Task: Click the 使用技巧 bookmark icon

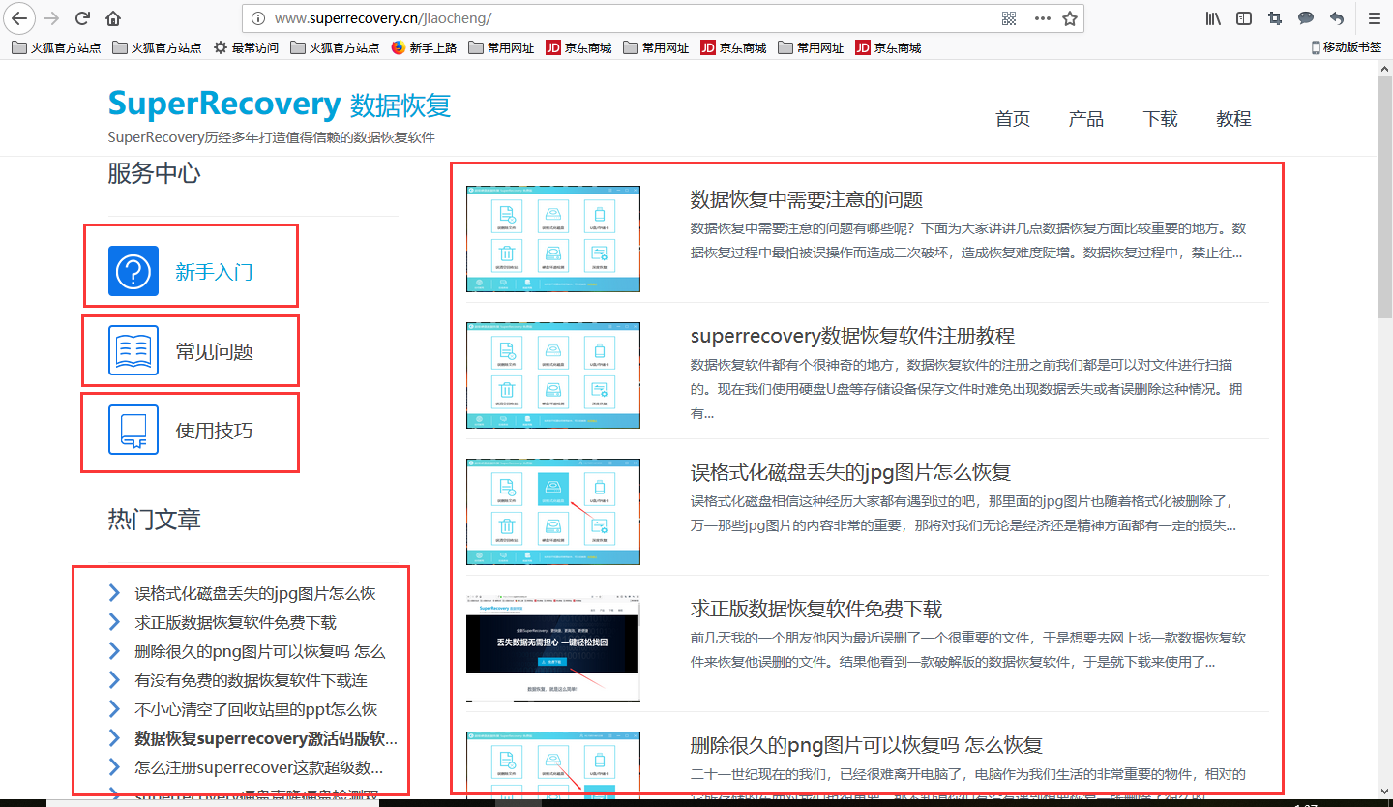Action: [133, 430]
